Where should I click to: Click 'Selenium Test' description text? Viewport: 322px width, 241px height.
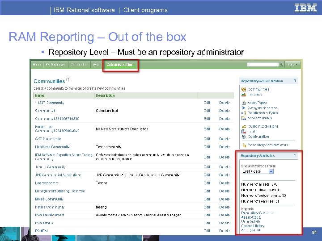[107, 111]
